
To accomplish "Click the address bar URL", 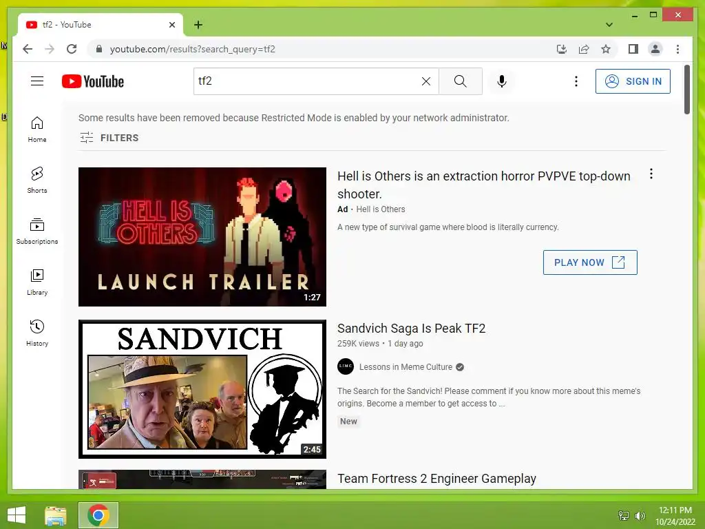I will pos(193,49).
